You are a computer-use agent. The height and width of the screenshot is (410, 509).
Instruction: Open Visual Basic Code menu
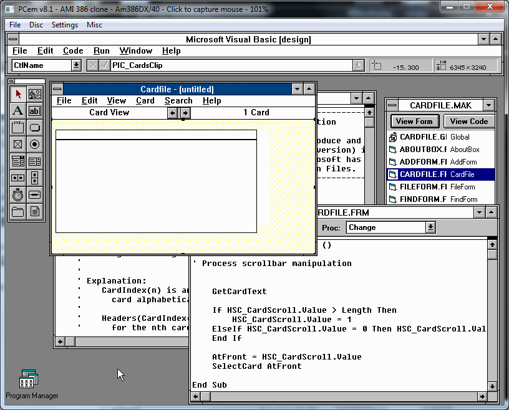click(73, 51)
